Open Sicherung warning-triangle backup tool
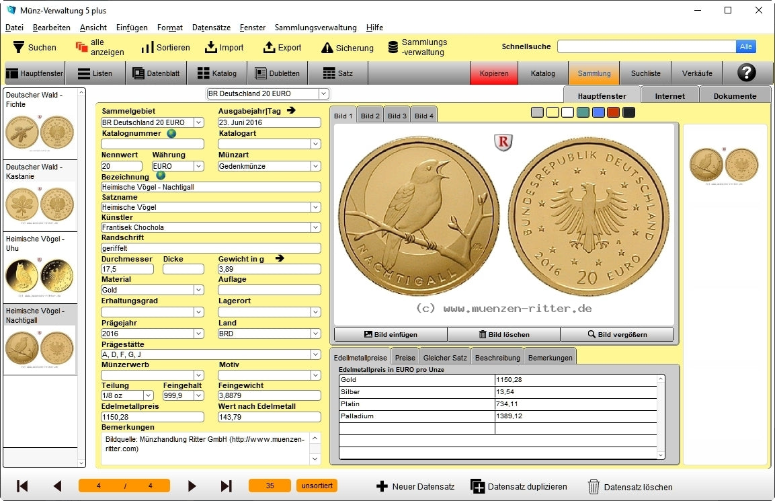 point(327,48)
